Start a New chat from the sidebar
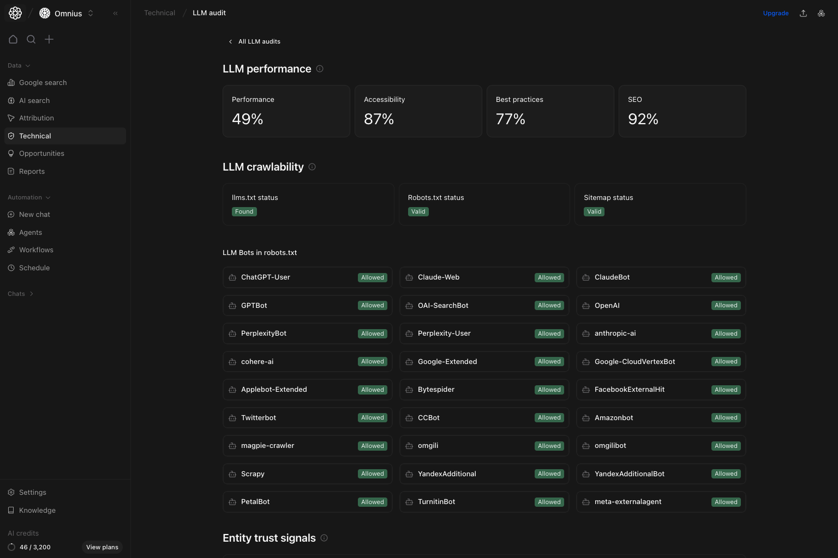Viewport: 838px width, 558px height. tap(65, 215)
